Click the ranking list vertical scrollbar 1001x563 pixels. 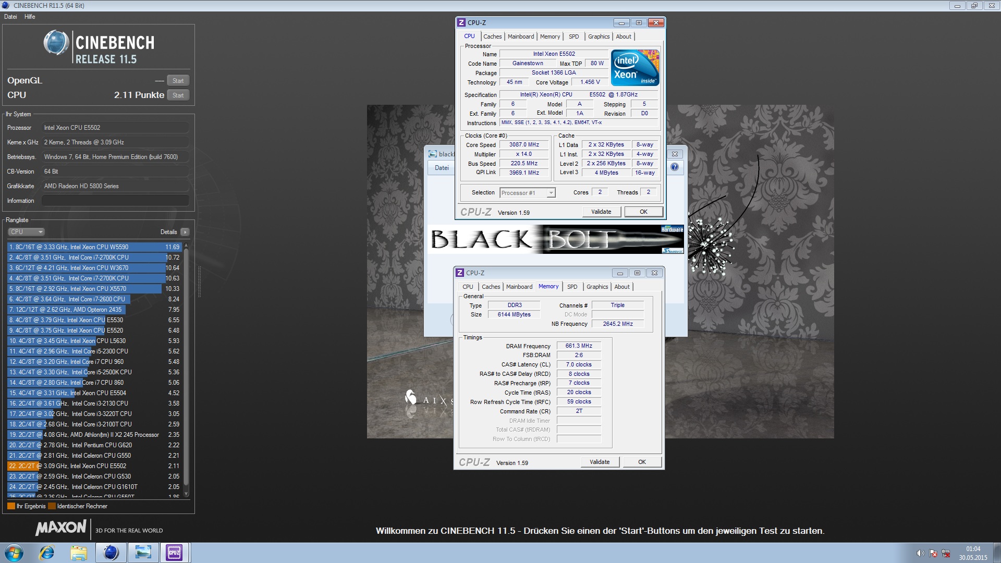pyautogui.click(x=186, y=370)
